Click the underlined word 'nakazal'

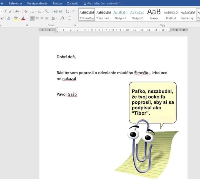pyautogui.click(x=69, y=79)
